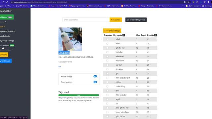The height and width of the screenshot is (119, 212).
Task: Expand the dimmed sidebar dropdown below SEO analyzer
Action: [x=7, y=50]
